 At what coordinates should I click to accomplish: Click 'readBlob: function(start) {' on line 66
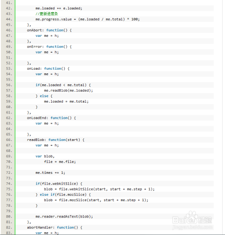click(x=56, y=140)
